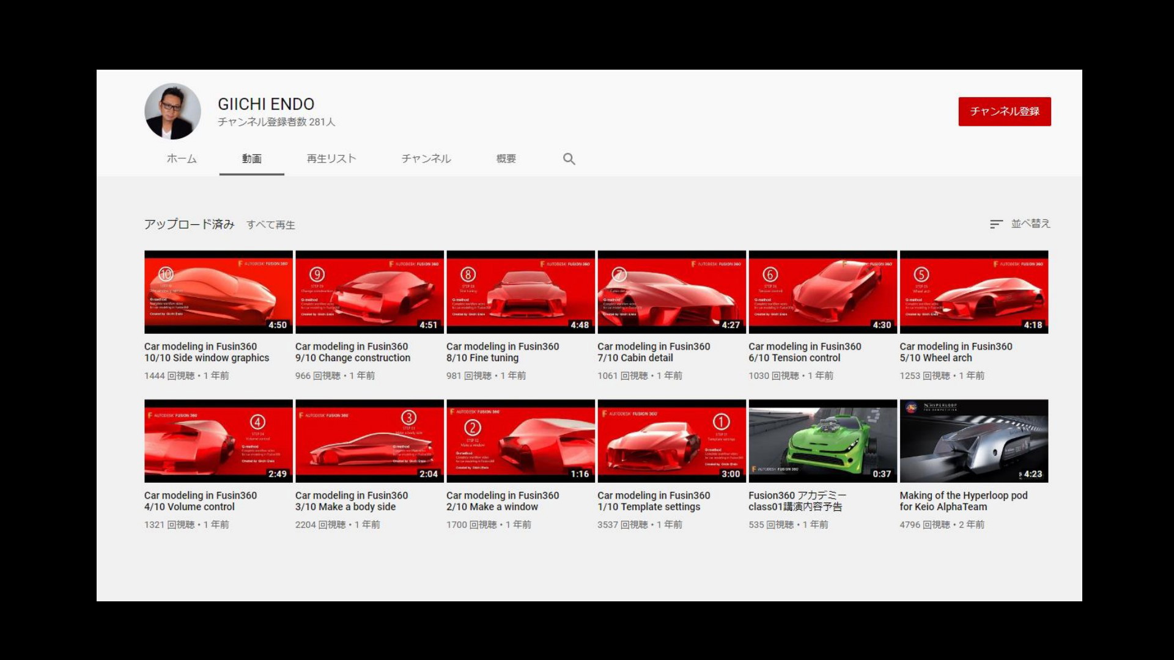The image size is (1174, 660).
Task: Click title 'Car modeling in Fusin360 7/10 Cabin detail'
Action: tap(654, 352)
